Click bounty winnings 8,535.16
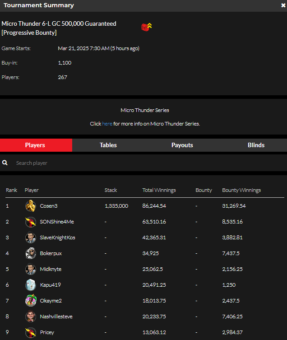The image size is (287, 340). [x=232, y=222]
